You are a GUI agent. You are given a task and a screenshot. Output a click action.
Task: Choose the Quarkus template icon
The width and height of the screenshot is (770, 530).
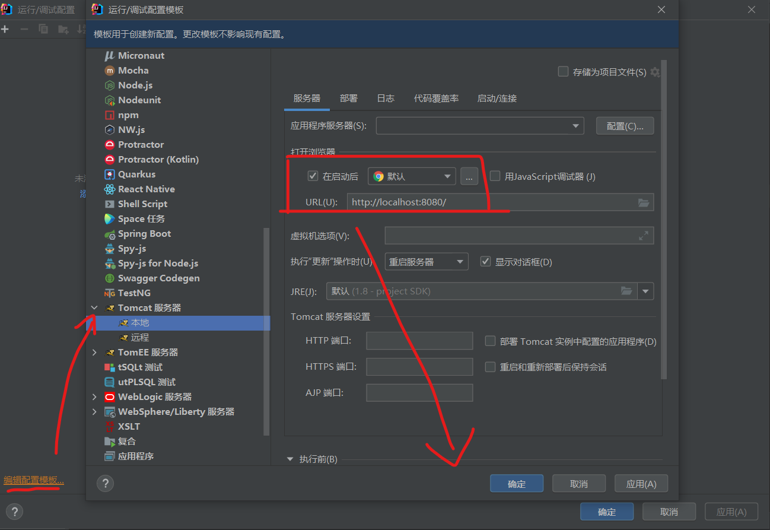coord(109,174)
